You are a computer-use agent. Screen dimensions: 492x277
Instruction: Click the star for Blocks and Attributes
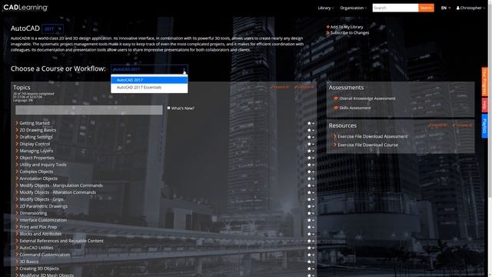[x=309, y=234]
